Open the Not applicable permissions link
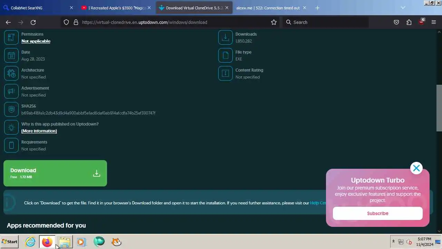Image resolution: width=442 pixels, height=249 pixels. [x=36, y=41]
